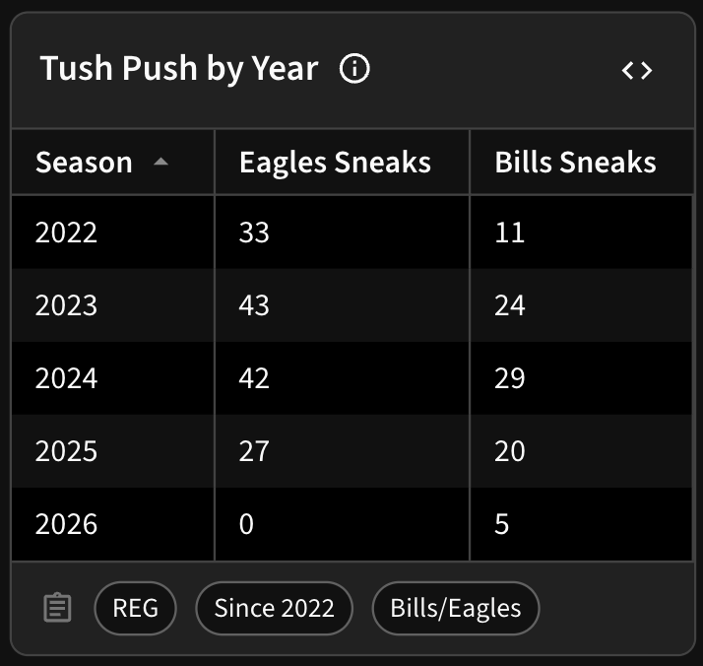Open the Bills/Eagles filter chip
703x666 pixels.
click(x=456, y=608)
